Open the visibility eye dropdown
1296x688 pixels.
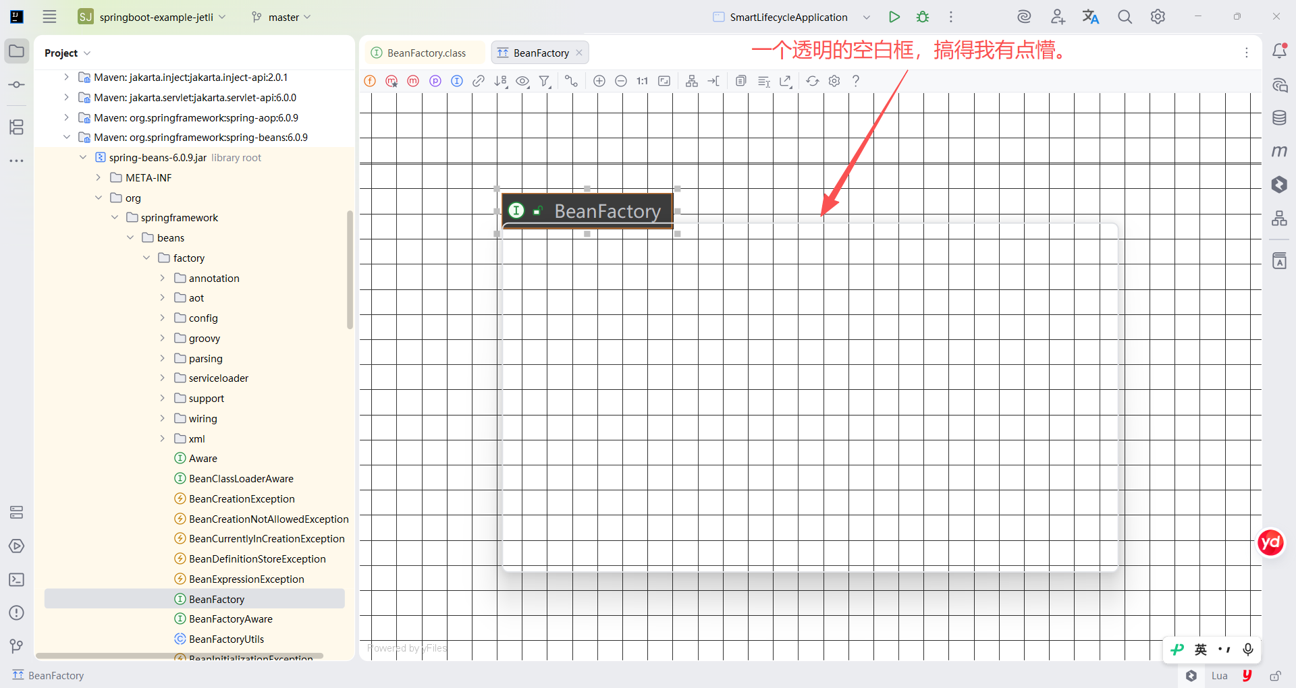click(522, 81)
